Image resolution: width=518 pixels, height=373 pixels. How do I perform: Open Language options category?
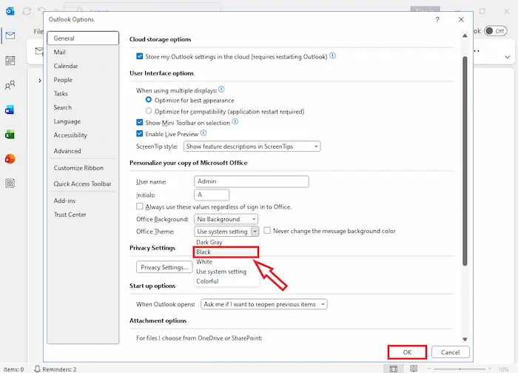83,121
